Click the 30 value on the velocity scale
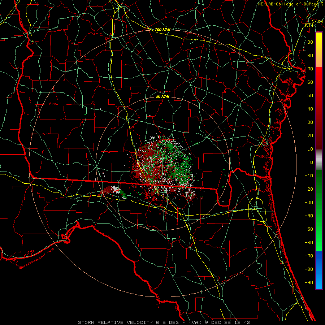The height and width of the screenshot is (325, 325). 310,122
